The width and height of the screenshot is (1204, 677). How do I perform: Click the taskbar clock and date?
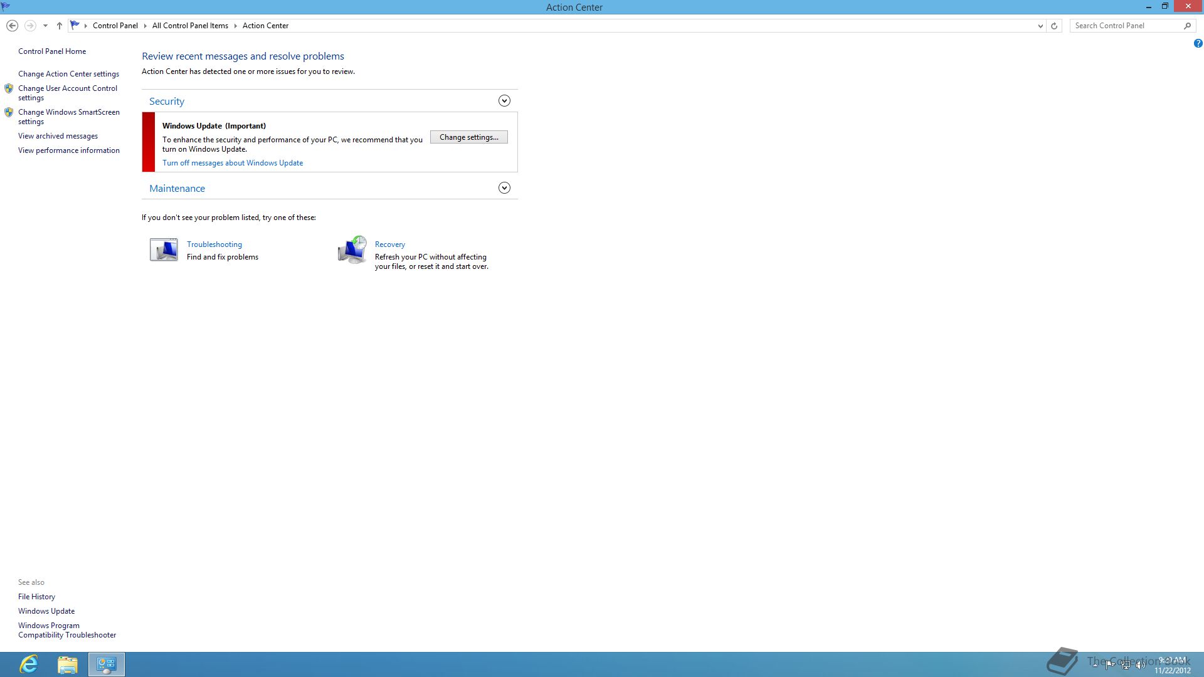(1173, 665)
